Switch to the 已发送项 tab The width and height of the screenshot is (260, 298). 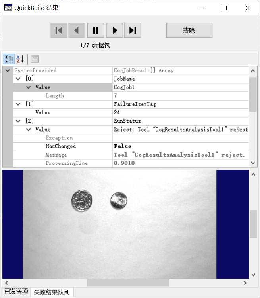[x=16, y=292]
